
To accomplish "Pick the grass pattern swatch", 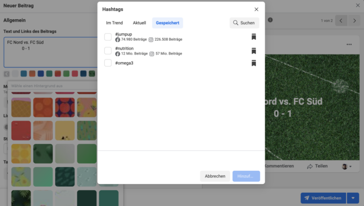I will pyautogui.click(x=92, y=74).
